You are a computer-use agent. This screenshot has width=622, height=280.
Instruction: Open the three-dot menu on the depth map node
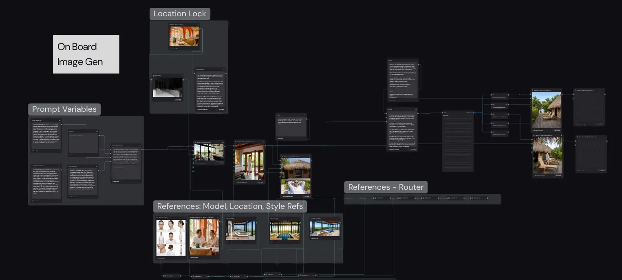tap(182, 76)
